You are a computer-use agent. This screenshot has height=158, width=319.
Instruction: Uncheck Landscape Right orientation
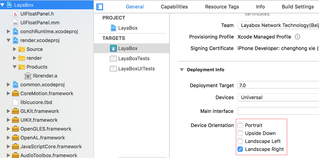click(240, 149)
